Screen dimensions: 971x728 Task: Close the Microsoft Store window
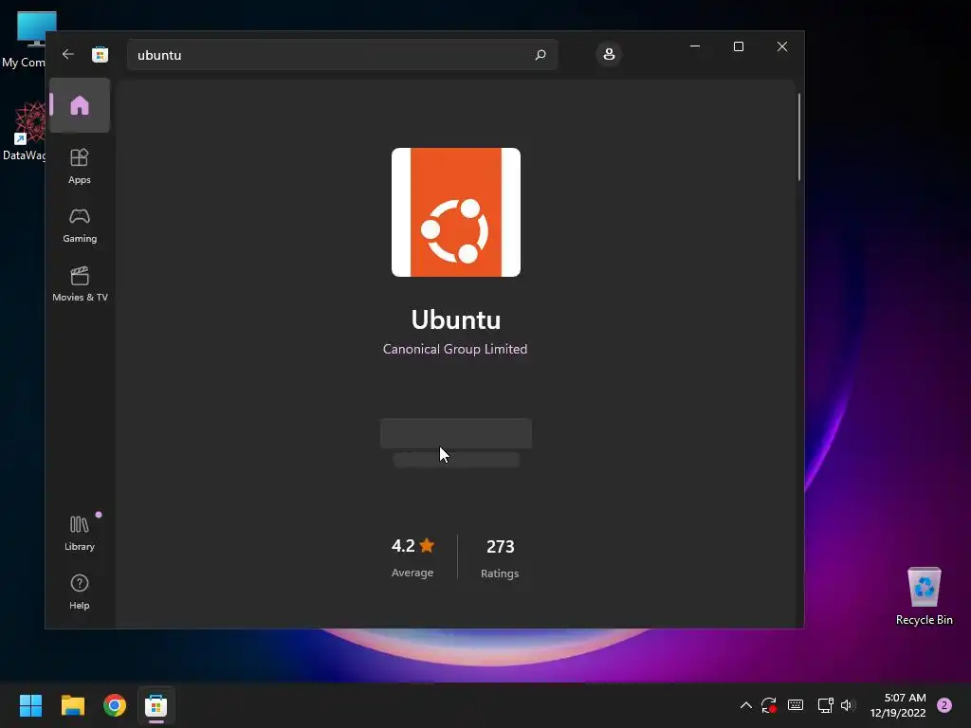tap(782, 46)
